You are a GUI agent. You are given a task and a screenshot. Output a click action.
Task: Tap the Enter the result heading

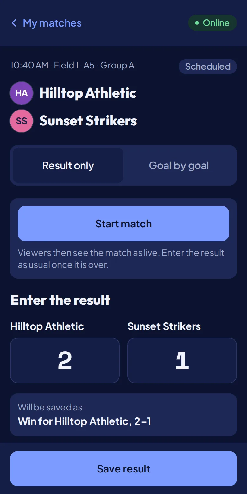(x=60, y=300)
